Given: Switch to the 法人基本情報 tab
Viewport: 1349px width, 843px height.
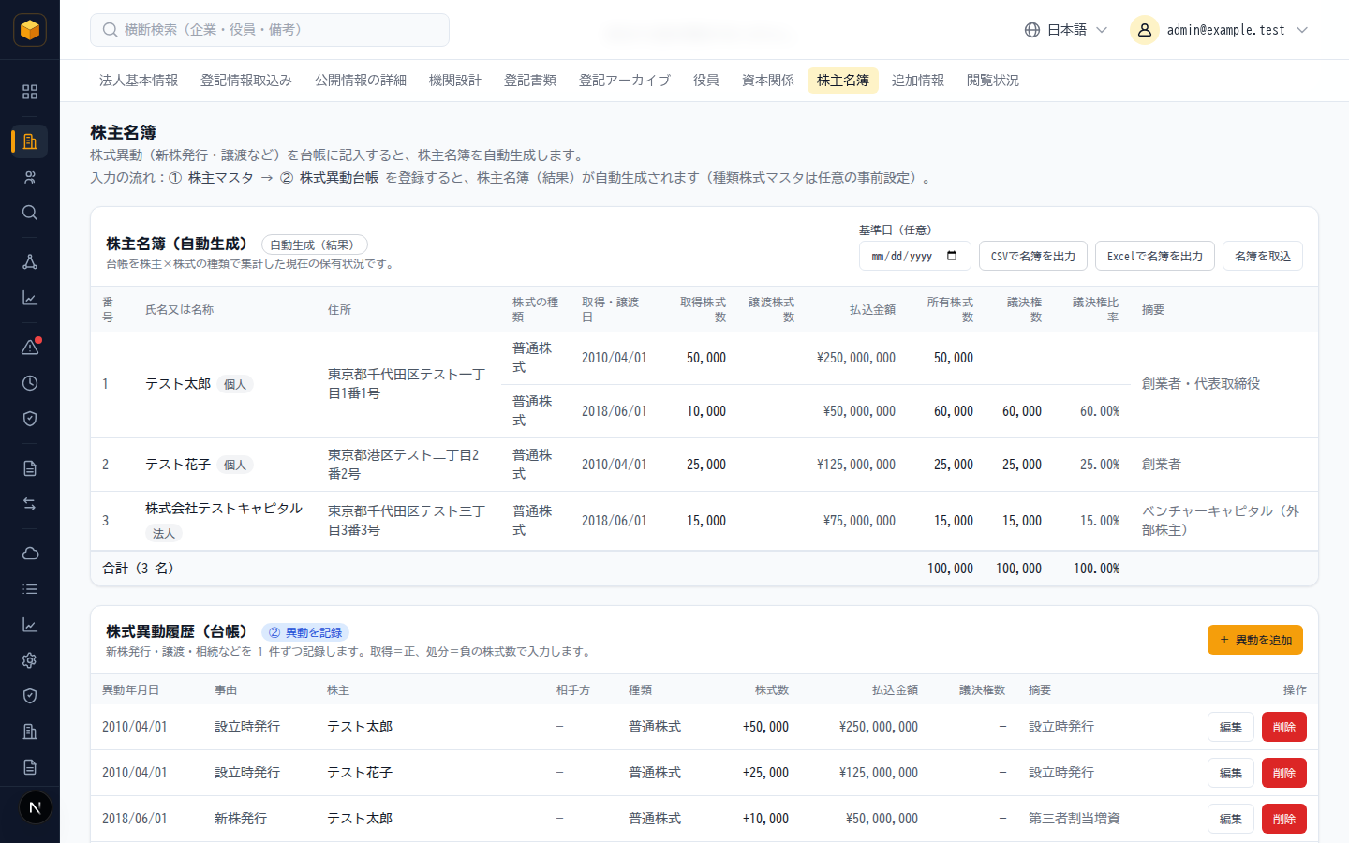Looking at the screenshot, I should click(x=139, y=81).
